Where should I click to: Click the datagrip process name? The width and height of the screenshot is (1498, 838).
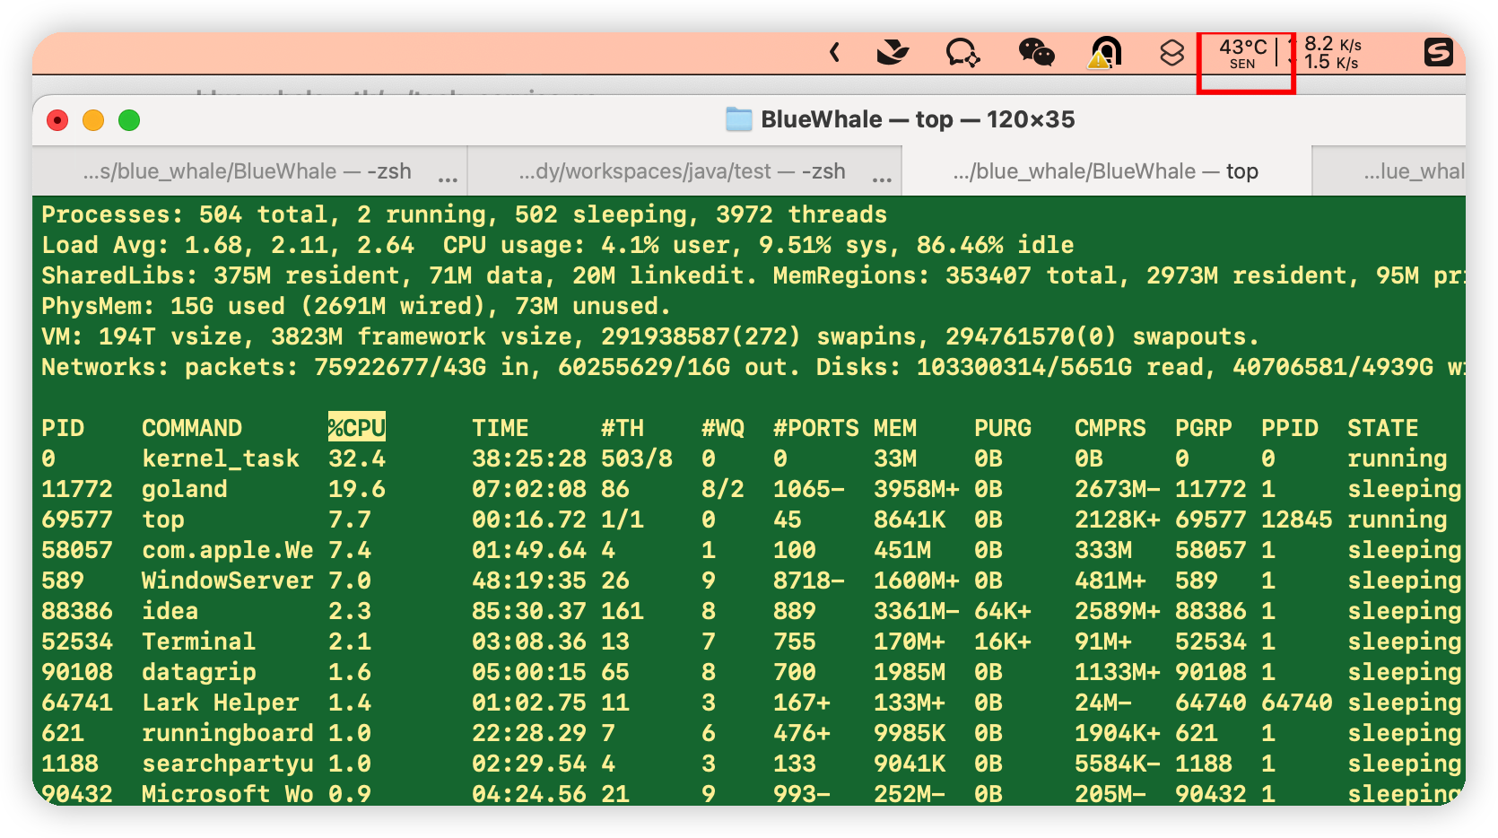[x=199, y=672]
